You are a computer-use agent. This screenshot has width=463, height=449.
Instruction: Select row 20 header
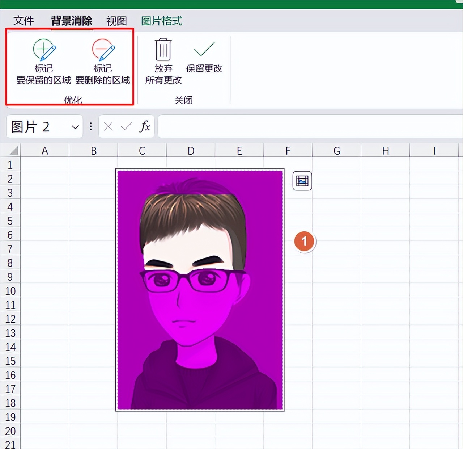pos(10,431)
